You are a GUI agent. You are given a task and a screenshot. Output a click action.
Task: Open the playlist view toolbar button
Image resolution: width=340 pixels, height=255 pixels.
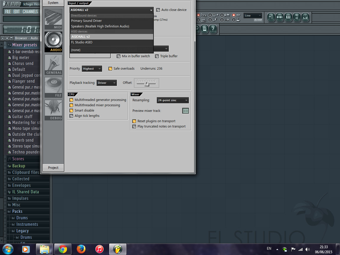271,17
